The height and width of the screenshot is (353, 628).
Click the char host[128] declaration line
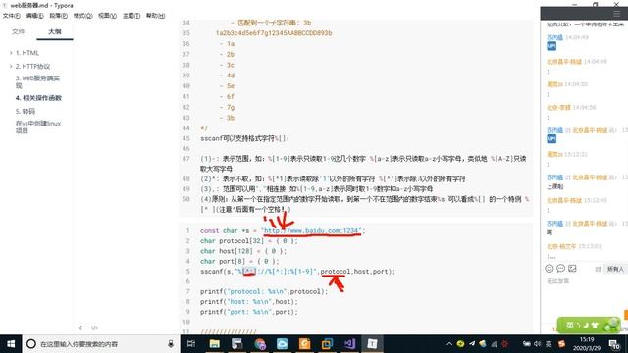[243, 251]
